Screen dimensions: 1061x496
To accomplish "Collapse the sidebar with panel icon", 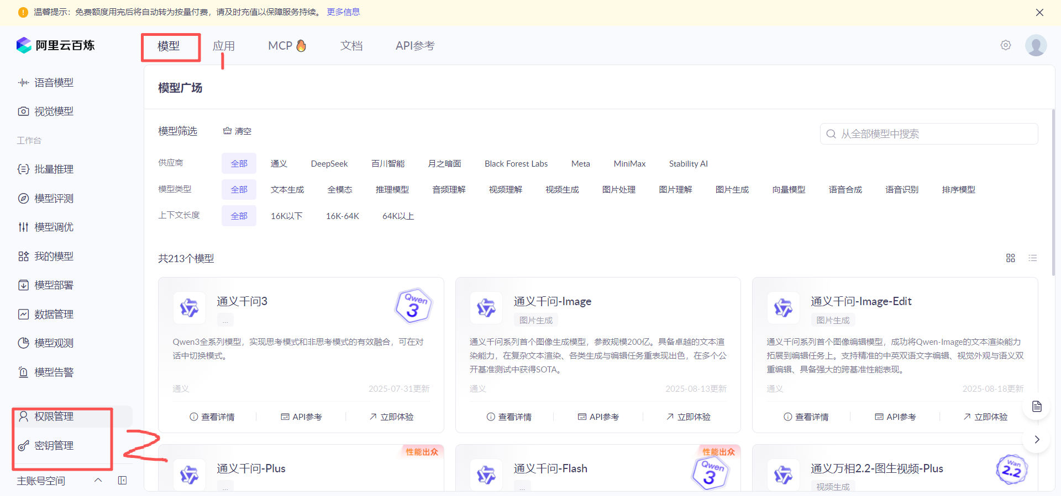I will (x=123, y=481).
